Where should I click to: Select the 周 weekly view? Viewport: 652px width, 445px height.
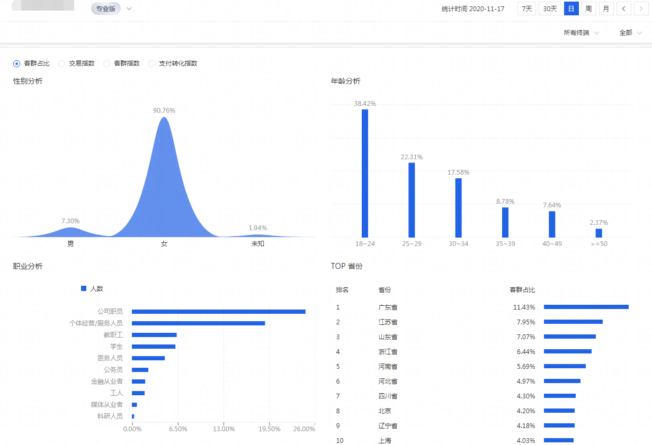[x=588, y=8]
